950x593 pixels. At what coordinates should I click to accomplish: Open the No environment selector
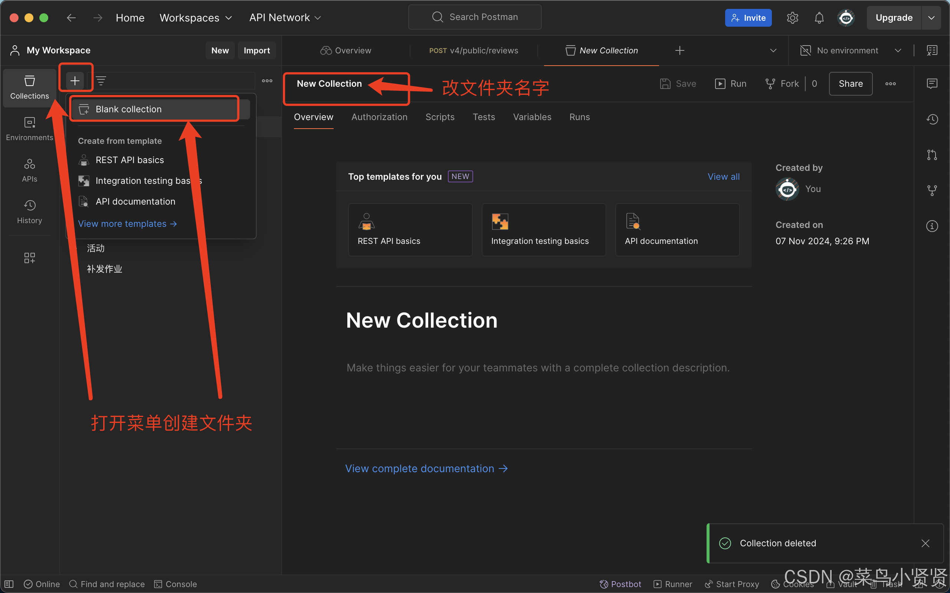pos(851,51)
